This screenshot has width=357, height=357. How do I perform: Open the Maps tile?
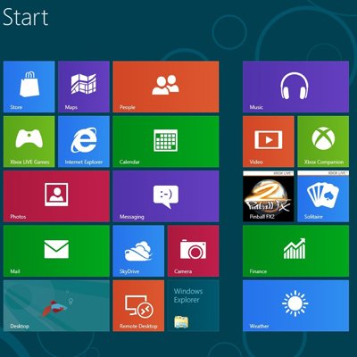pyautogui.click(x=84, y=87)
